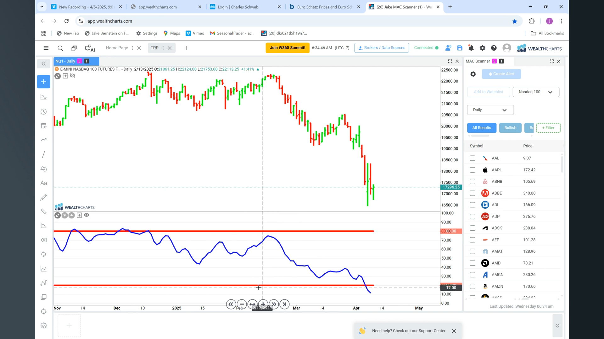The image size is (604, 339).
Task: Click the save floppy disk icon
Action: pyautogui.click(x=460, y=48)
